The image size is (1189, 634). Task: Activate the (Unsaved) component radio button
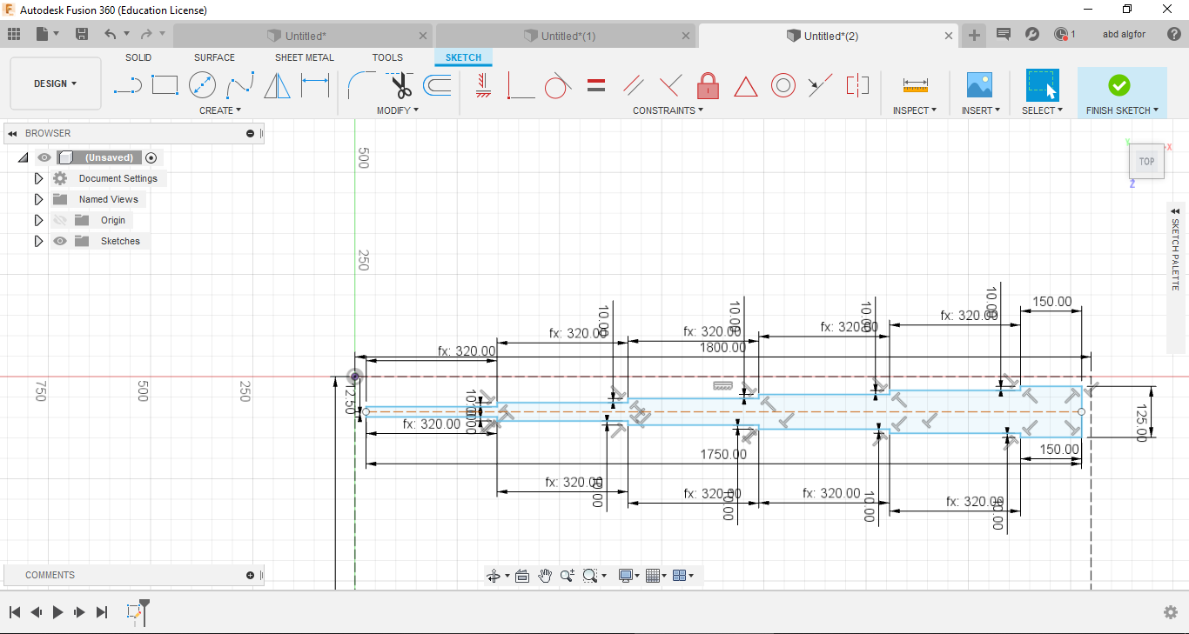point(151,157)
